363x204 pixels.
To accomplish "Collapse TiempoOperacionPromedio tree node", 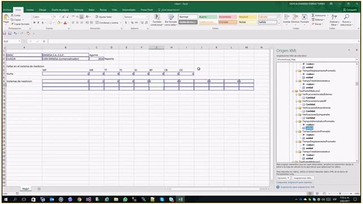I will (297, 131).
